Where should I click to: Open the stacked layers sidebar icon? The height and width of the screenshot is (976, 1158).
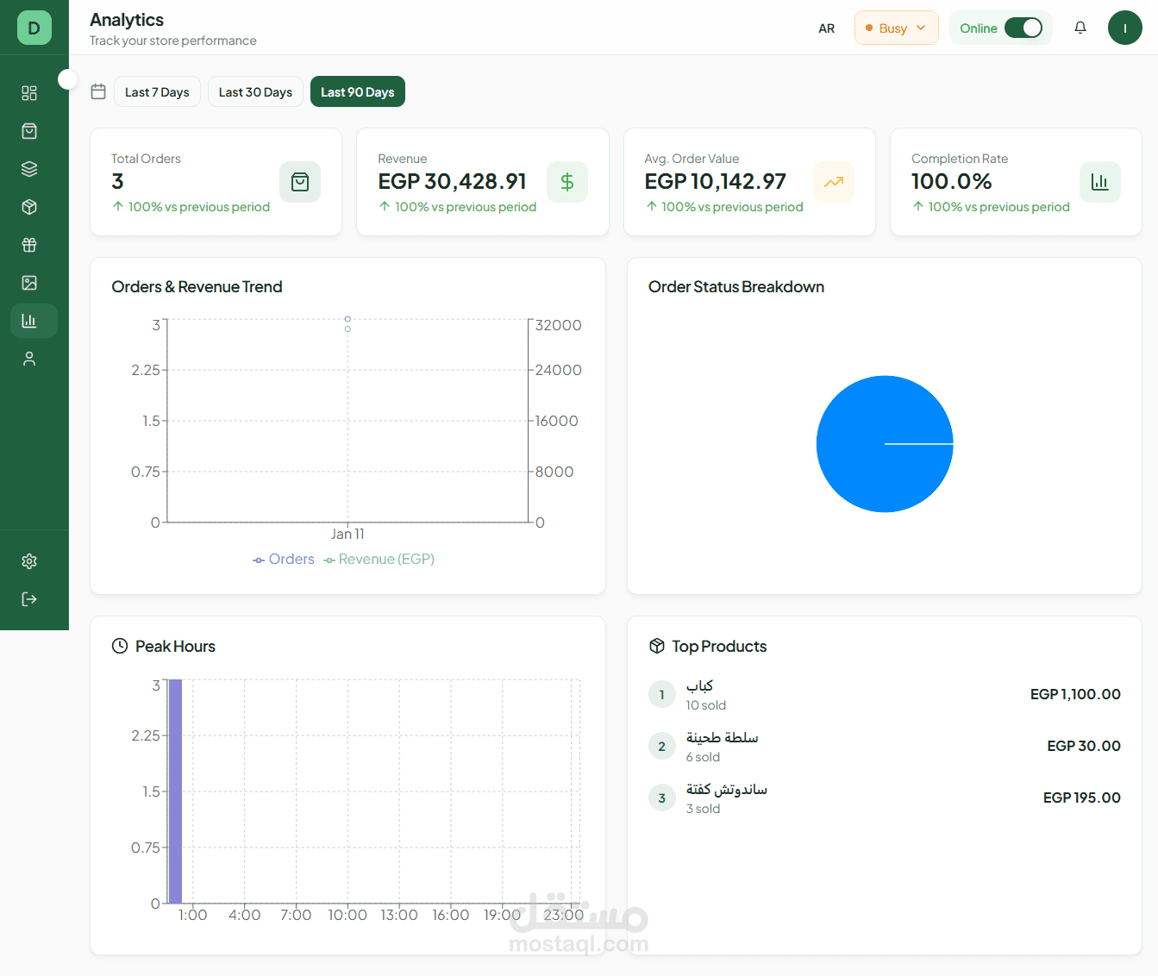tap(29, 169)
